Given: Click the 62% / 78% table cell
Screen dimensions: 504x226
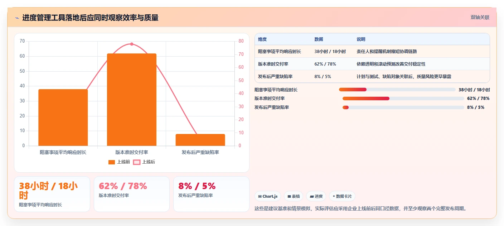Looking at the screenshot, I should 325,64.
